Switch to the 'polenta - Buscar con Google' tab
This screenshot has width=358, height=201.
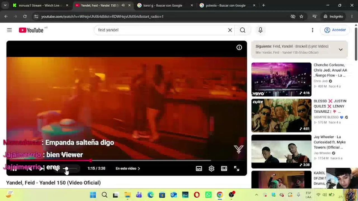coord(226,5)
